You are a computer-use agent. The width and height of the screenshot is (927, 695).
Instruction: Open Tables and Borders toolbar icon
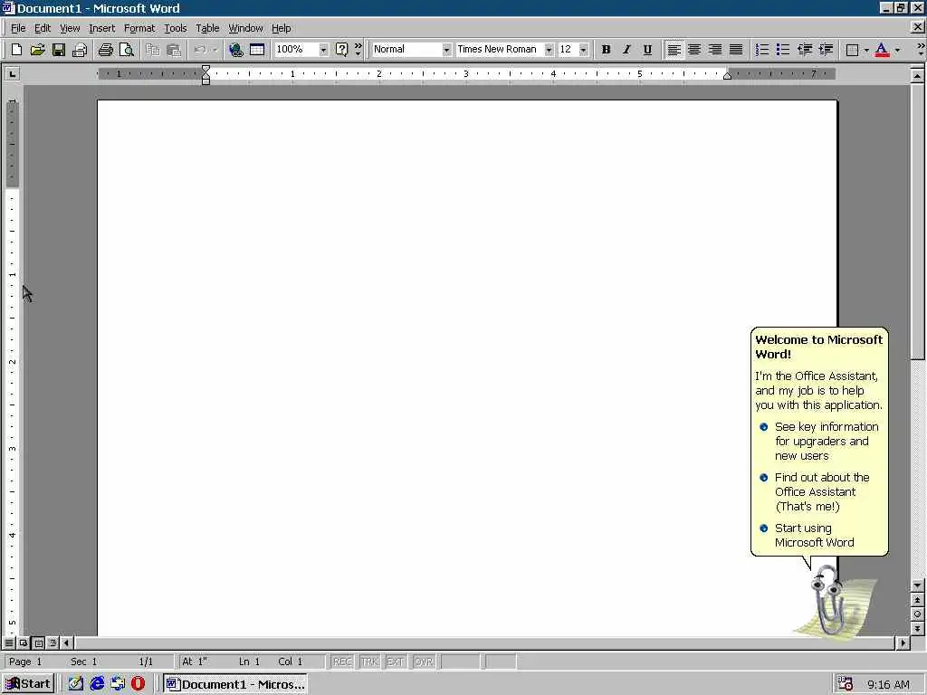click(x=257, y=50)
